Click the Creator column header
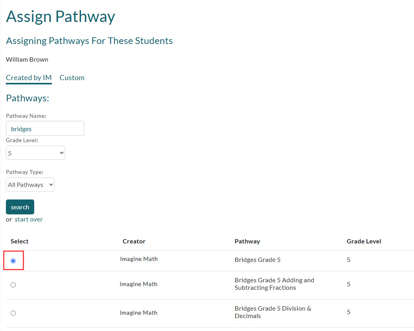Image resolution: width=414 pixels, height=331 pixels. pos(134,241)
